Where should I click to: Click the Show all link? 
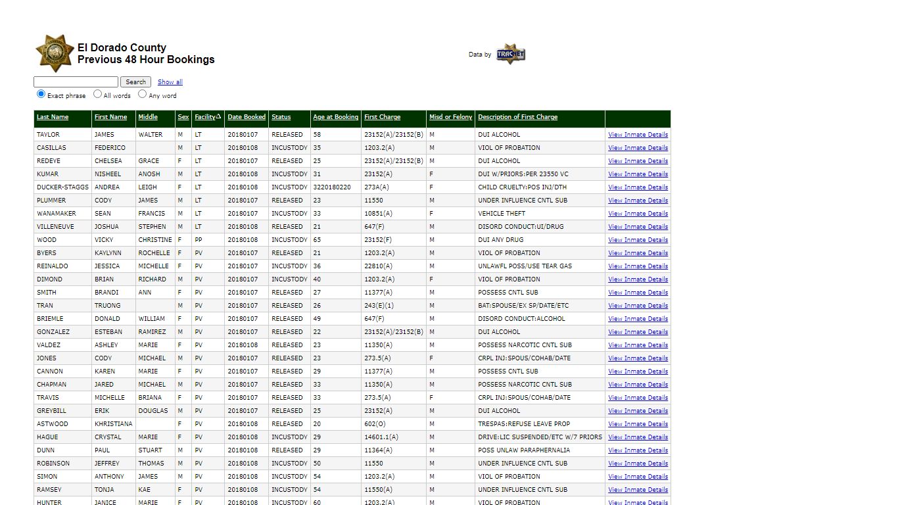pyautogui.click(x=170, y=82)
